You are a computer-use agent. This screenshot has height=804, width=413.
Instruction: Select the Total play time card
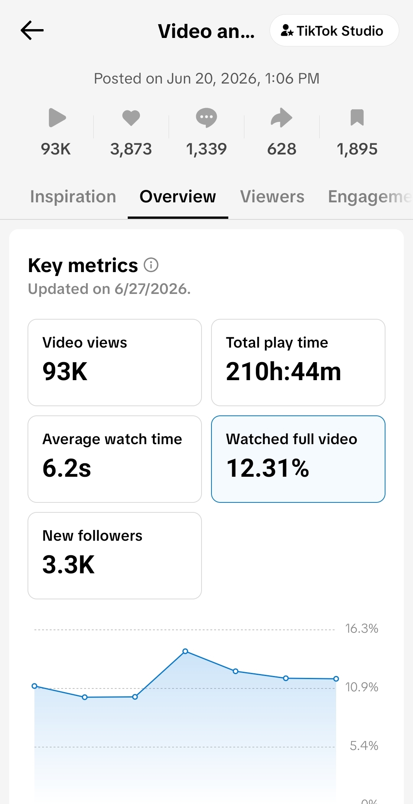[x=298, y=363]
